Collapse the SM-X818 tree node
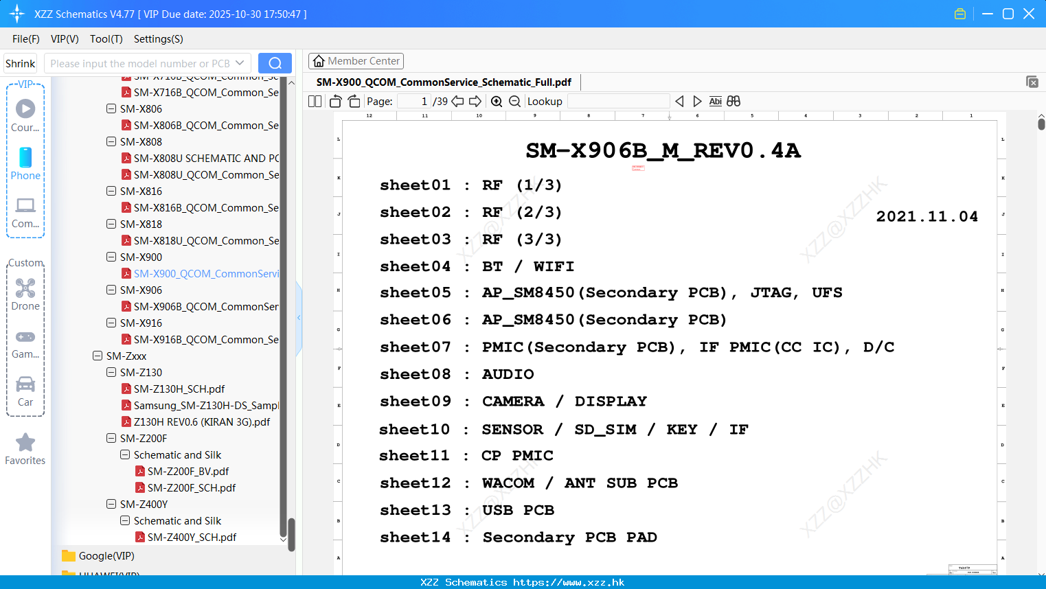This screenshot has height=589, width=1046. (111, 224)
